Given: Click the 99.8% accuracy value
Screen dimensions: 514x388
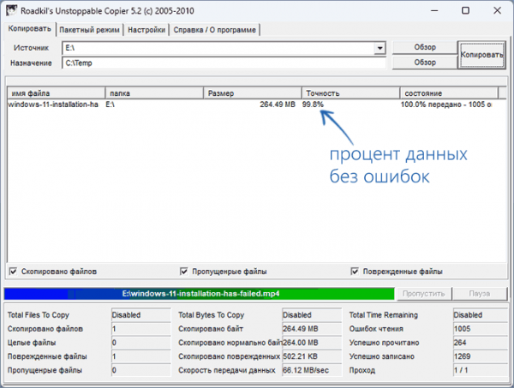Looking at the screenshot, I should click(x=313, y=104).
